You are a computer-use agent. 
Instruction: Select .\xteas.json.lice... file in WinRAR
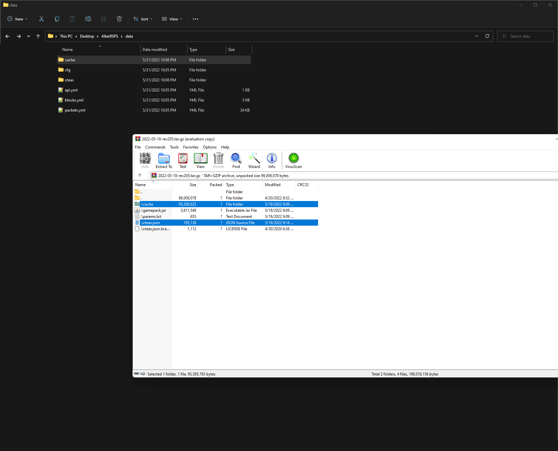tap(226, 229)
